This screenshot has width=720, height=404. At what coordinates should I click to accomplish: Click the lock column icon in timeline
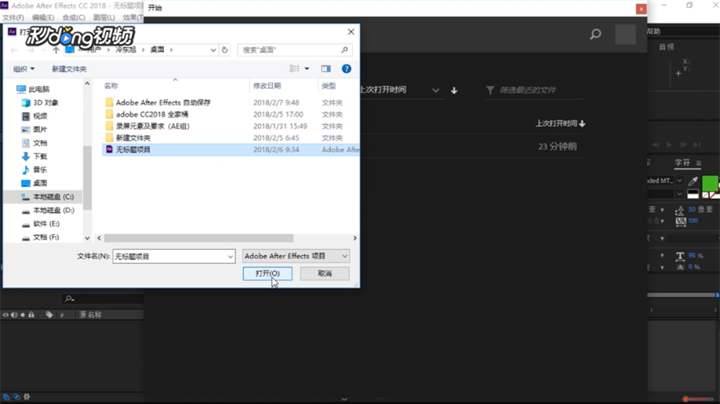31,315
